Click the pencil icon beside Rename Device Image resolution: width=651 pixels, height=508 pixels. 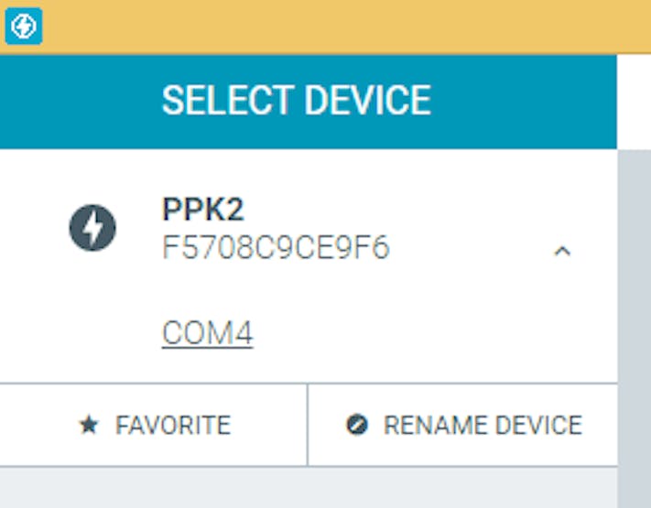tap(357, 426)
